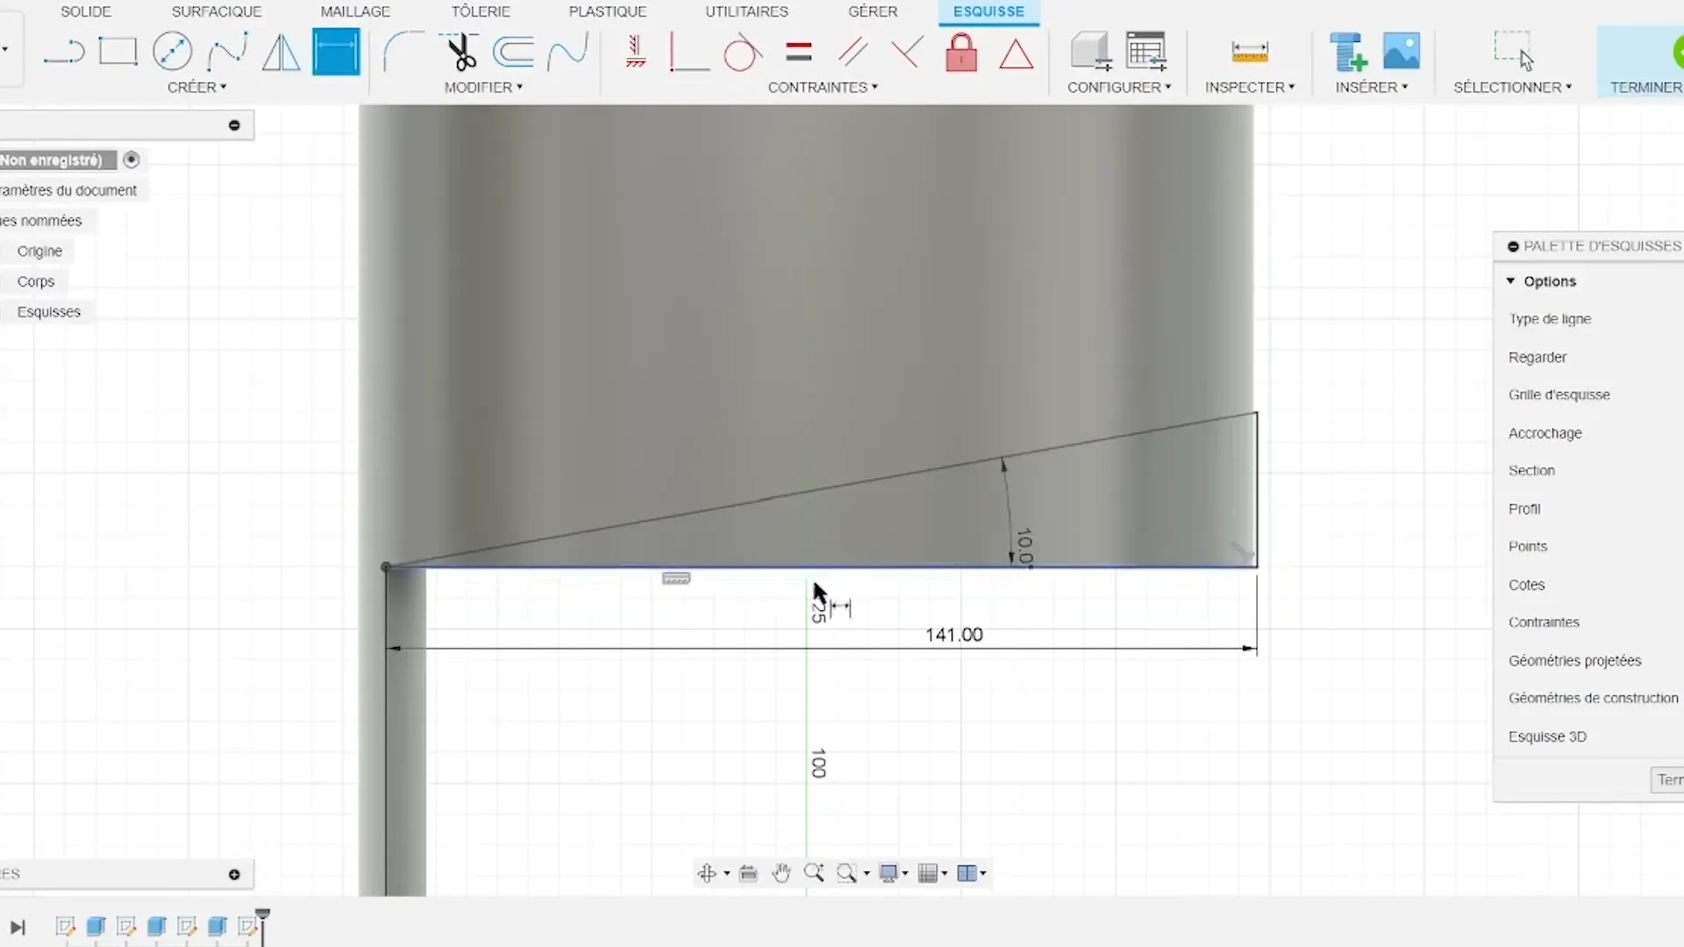
Task: Select the Line sketch tool
Action: (x=64, y=53)
